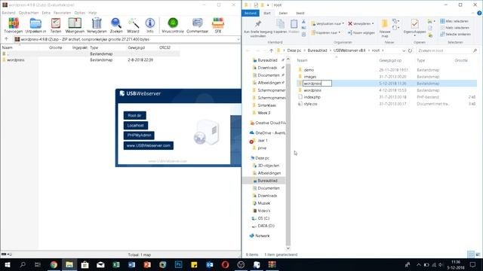Click www.USBWebserver.com link button
The height and width of the screenshot is (271, 483).
click(x=149, y=145)
